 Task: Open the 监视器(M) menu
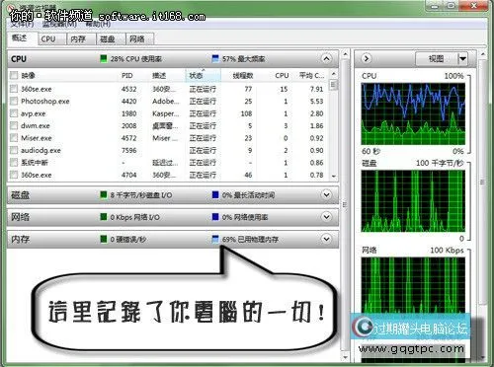[x=59, y=25]
